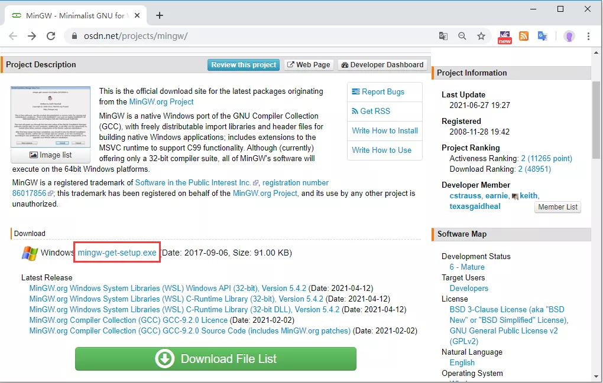Click the user profile avatar icon

pyautogui.click(x=569, y=36)
